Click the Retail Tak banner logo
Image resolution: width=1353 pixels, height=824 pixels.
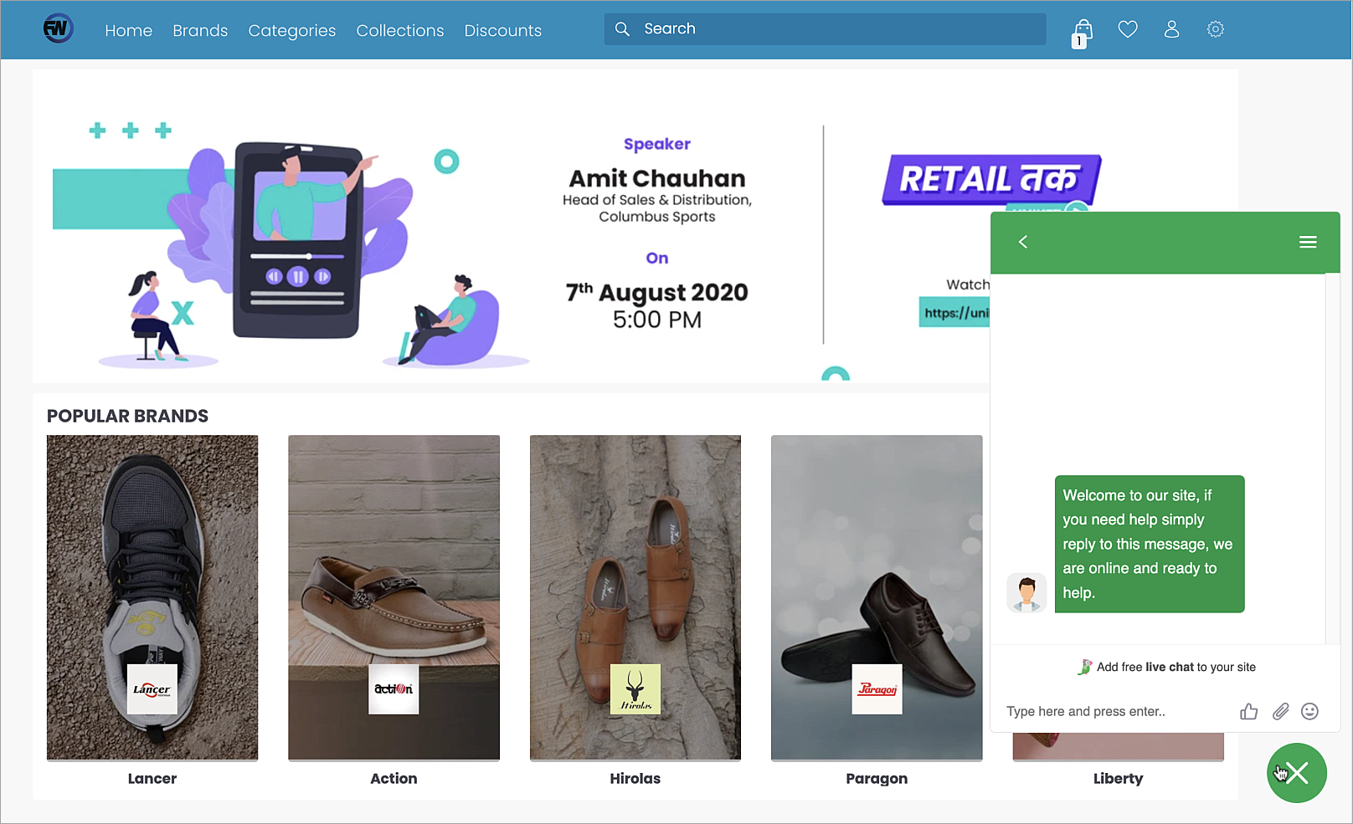point(992,180)
